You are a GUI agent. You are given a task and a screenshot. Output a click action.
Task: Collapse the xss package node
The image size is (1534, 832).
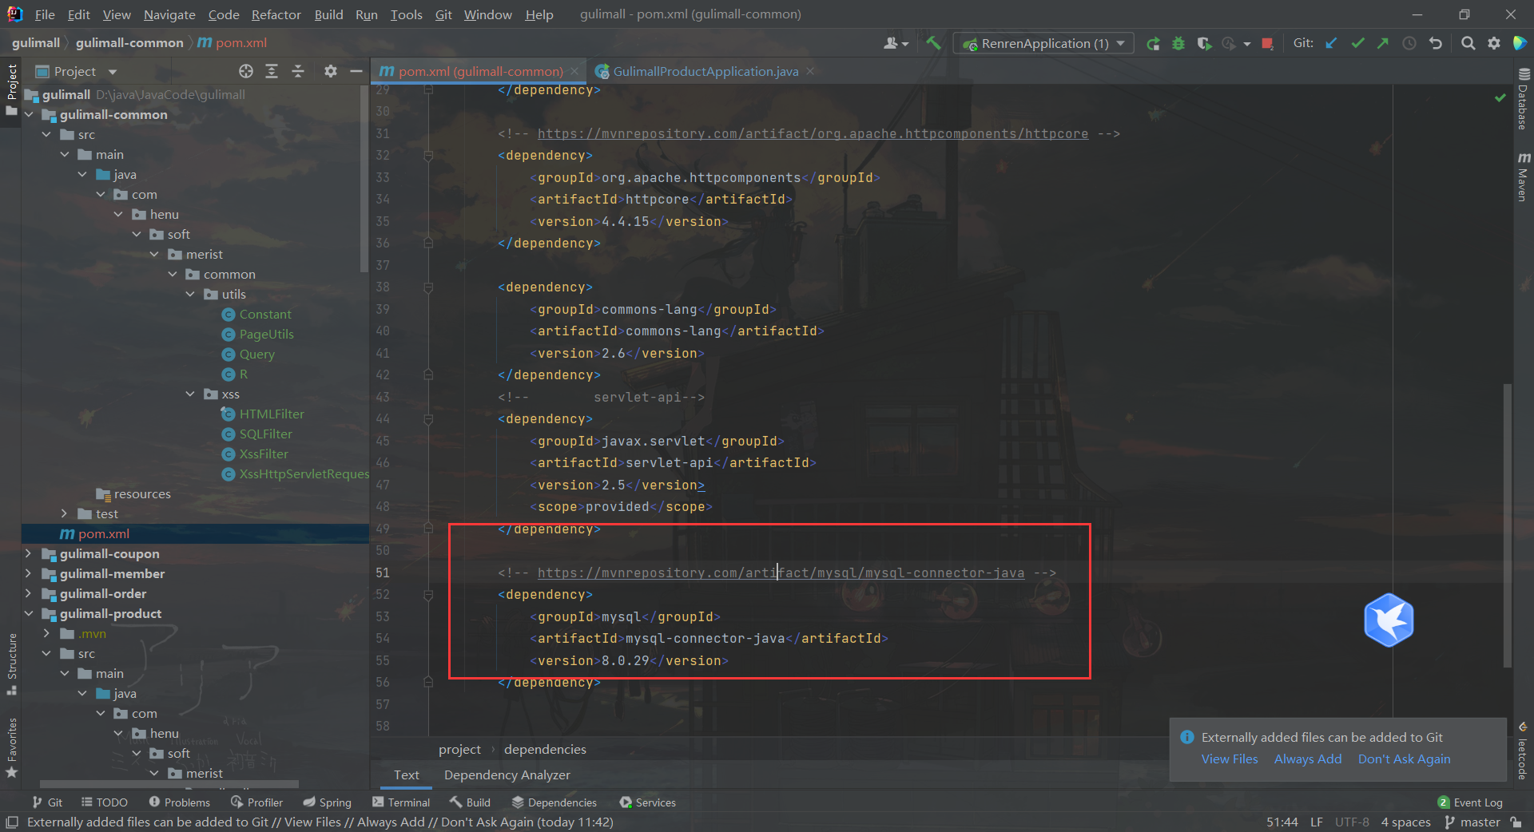[190, 394]
